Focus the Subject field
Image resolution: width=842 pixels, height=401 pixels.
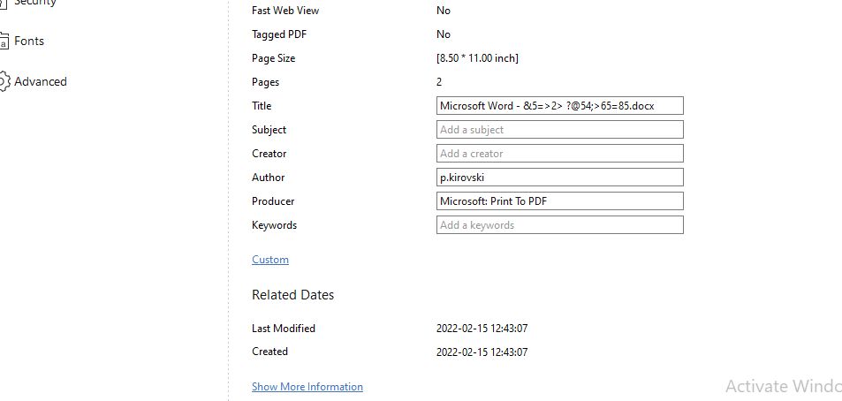(x=559, y=130)
